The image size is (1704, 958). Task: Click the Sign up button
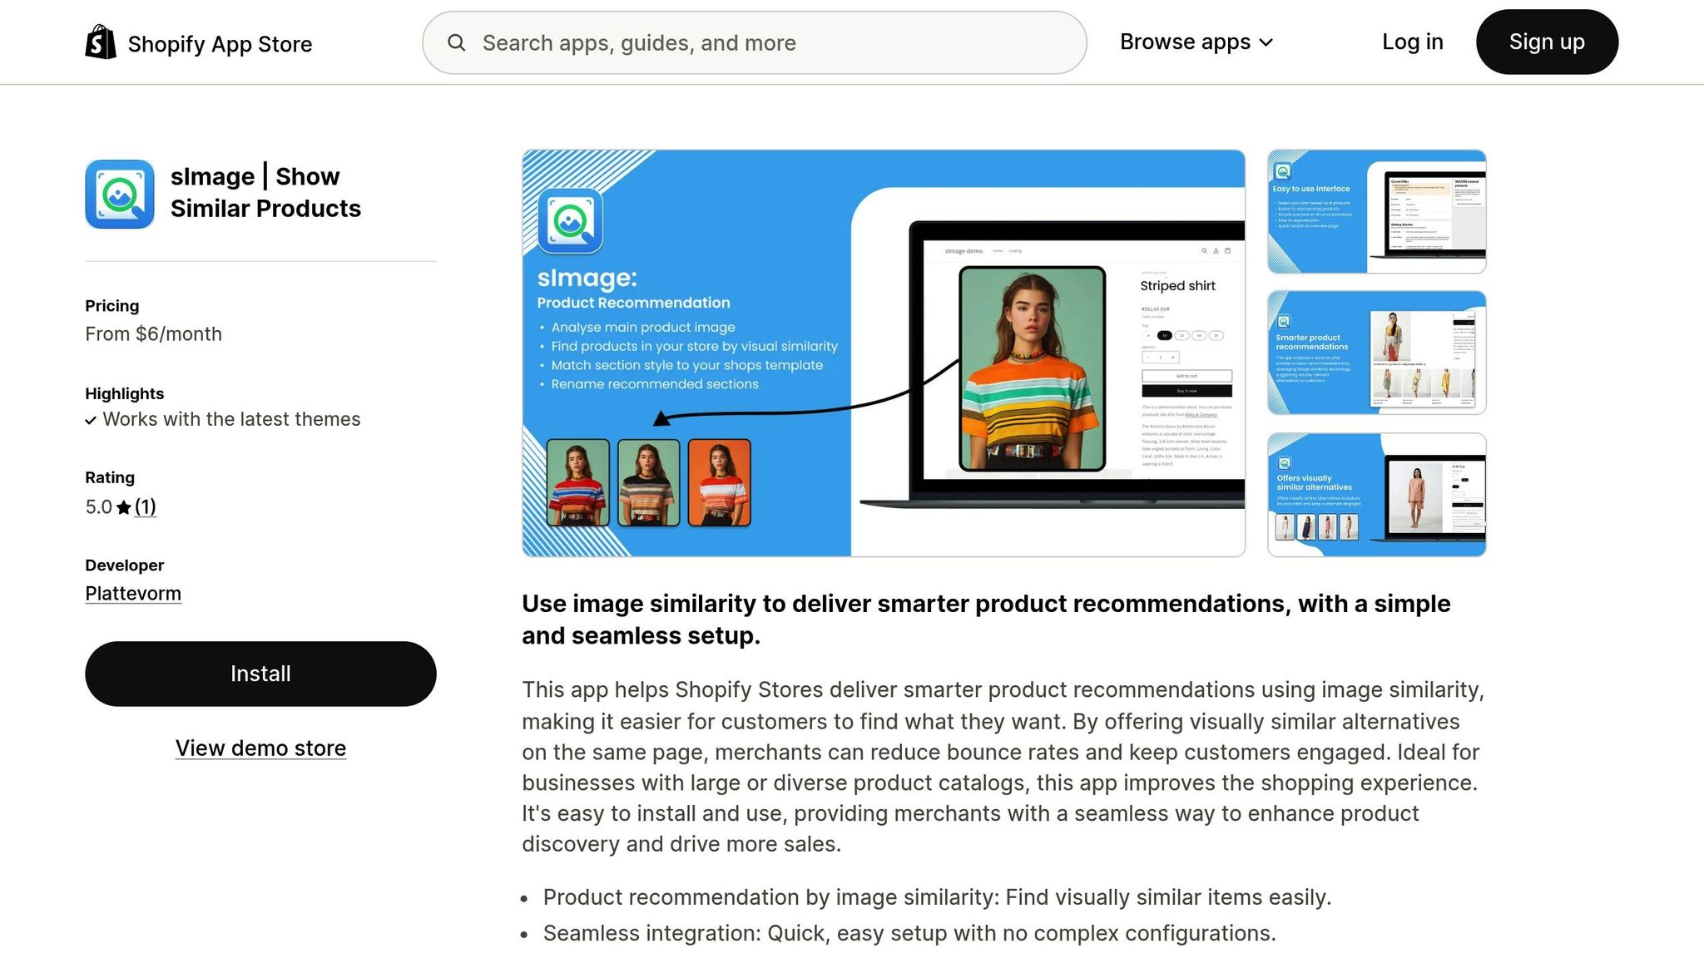click(x=1547, y=42)
